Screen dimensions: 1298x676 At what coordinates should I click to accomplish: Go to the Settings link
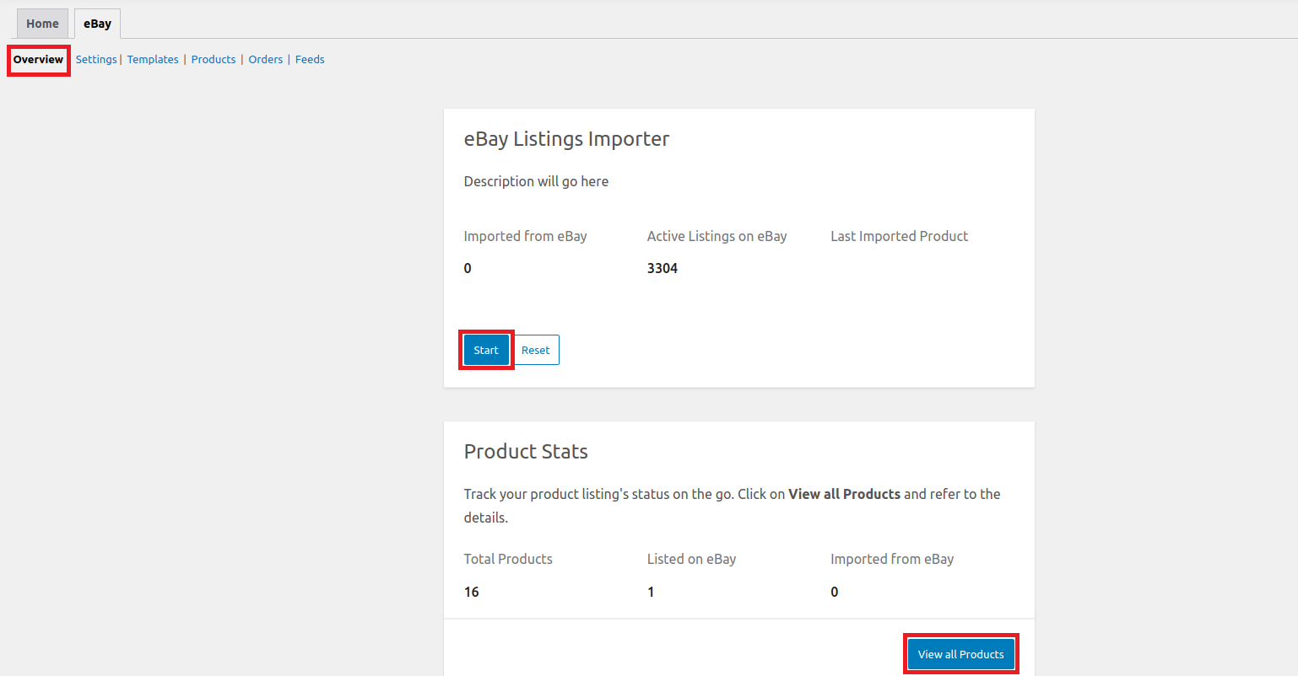[x=96, y=60]
